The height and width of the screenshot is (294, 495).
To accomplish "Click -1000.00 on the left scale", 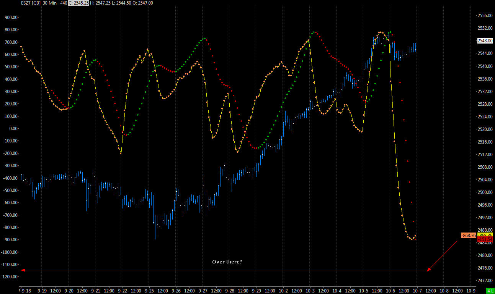I will [x=10, y=252].
